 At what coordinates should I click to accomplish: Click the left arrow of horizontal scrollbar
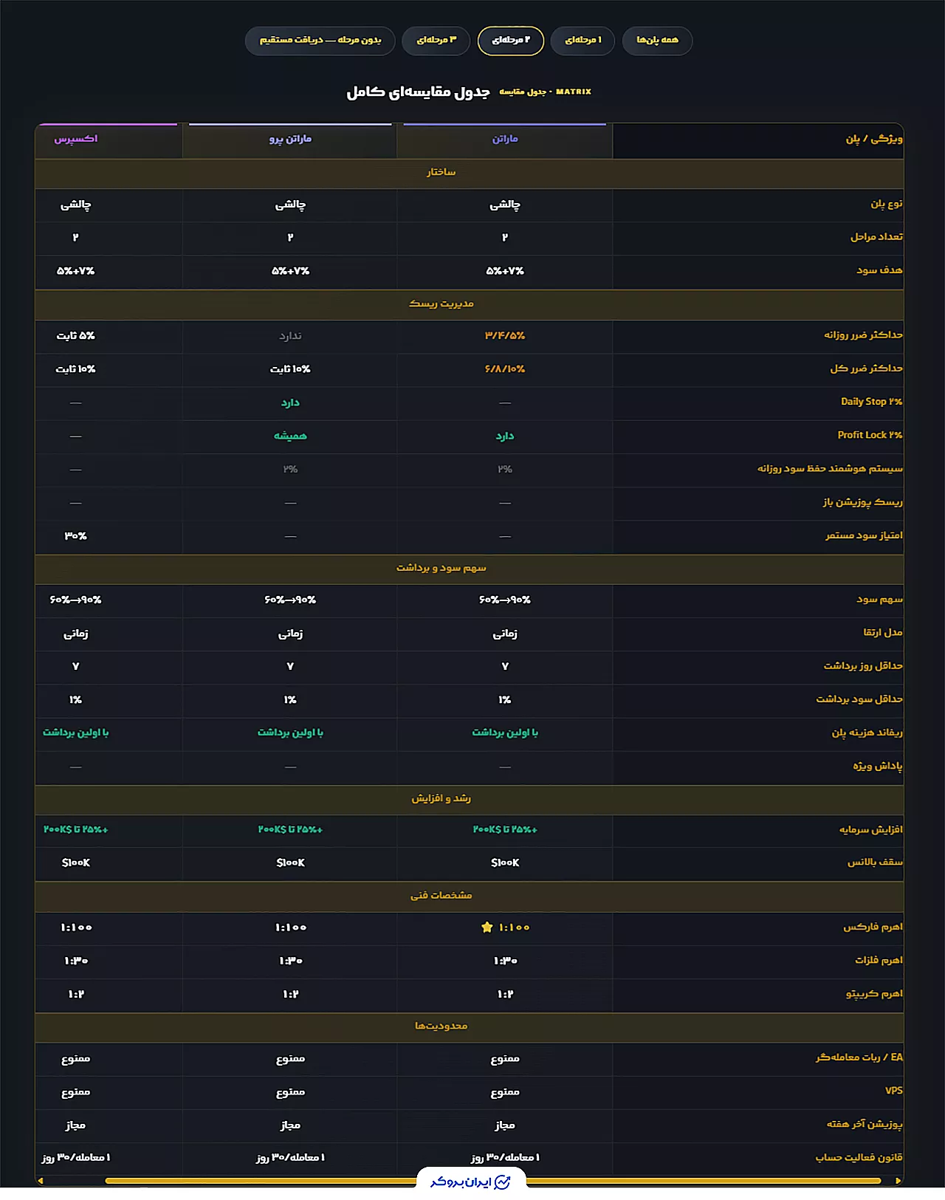coord(41,1181)
